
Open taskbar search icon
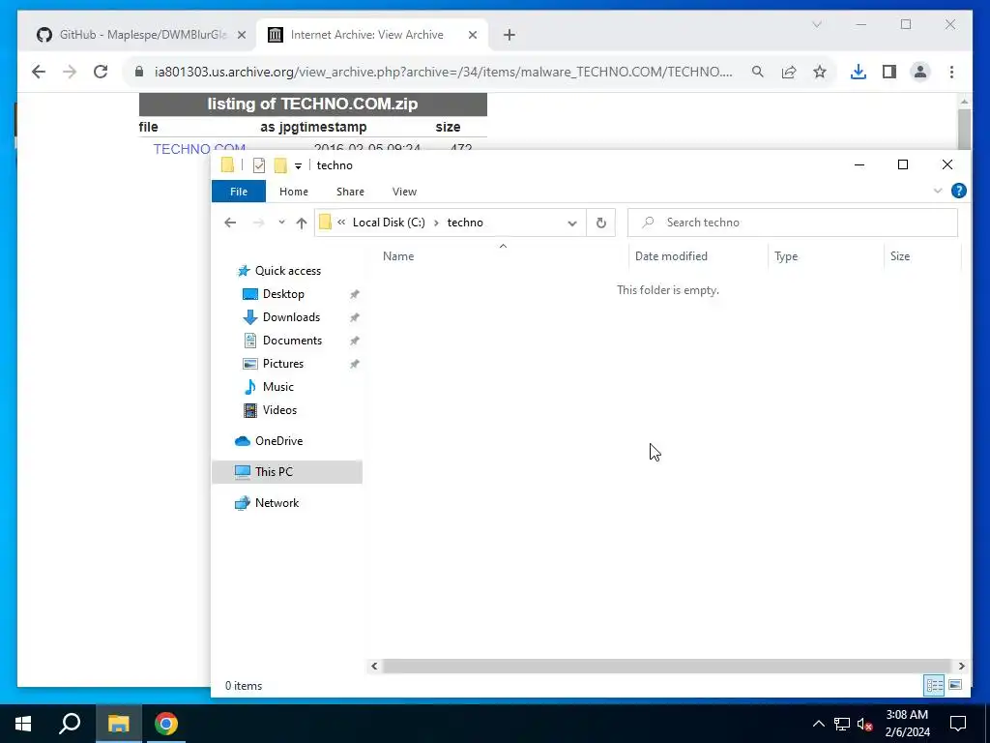click(70, 724)
